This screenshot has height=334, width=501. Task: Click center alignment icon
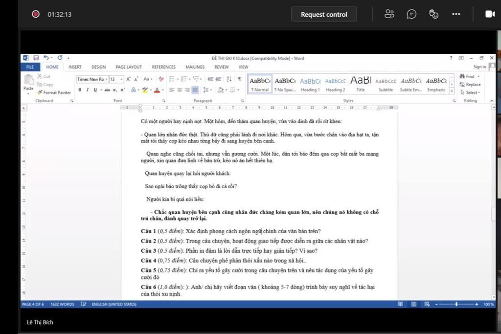tap(180, 90)
